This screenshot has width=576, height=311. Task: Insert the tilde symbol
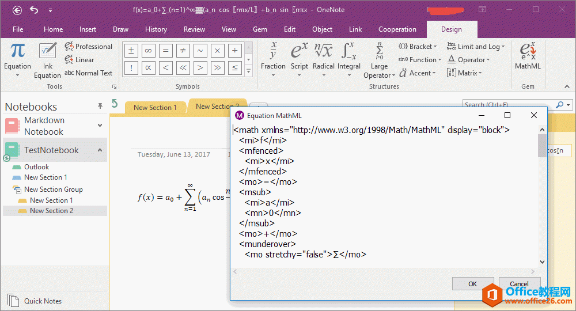pos(200,50)
